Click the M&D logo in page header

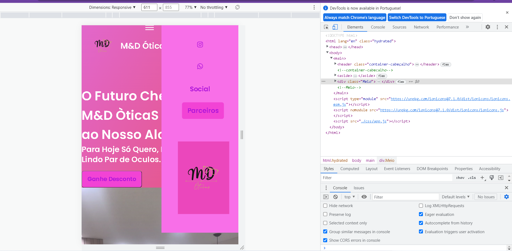[102, 46]
